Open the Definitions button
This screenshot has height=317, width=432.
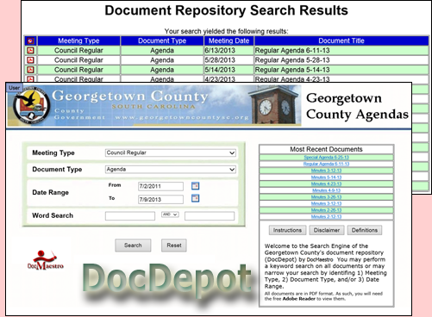click(365, 230)
